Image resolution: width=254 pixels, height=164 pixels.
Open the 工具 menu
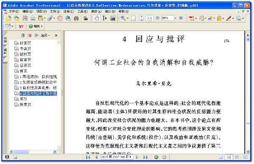(x=82, y=11)
